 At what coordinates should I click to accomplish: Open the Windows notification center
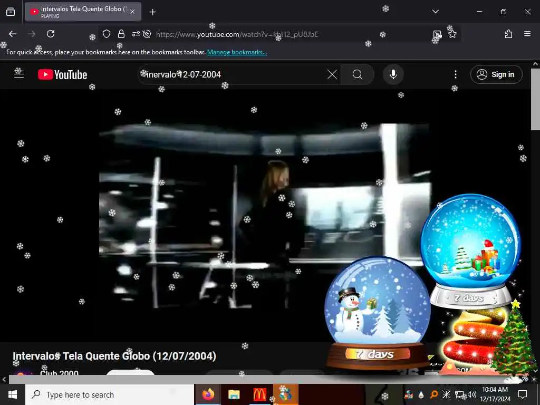coord(523,394)
